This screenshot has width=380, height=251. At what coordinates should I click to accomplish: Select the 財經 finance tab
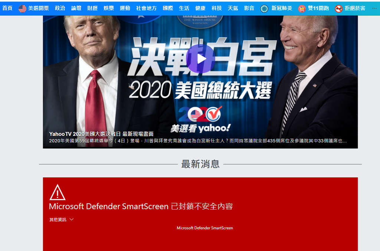tap(92, 8)
